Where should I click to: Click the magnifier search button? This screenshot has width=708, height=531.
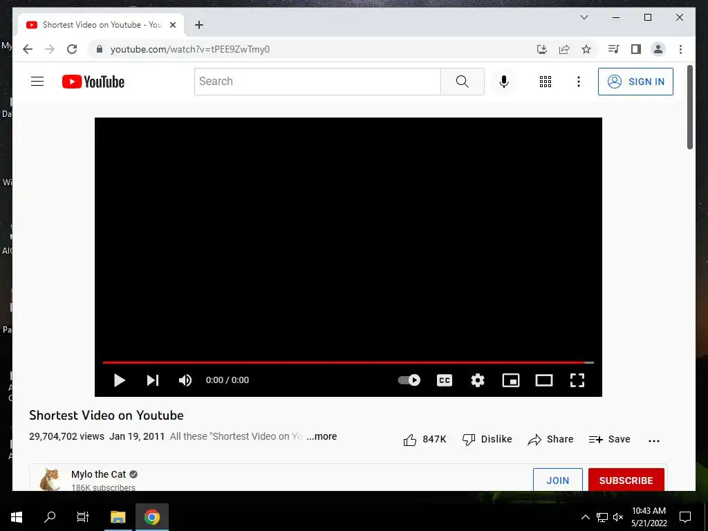[x=463, y=82]
